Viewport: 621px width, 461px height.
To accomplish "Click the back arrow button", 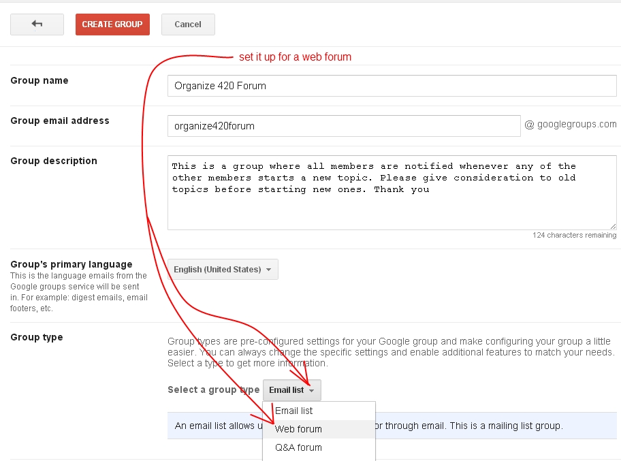I will coord(37,25).
